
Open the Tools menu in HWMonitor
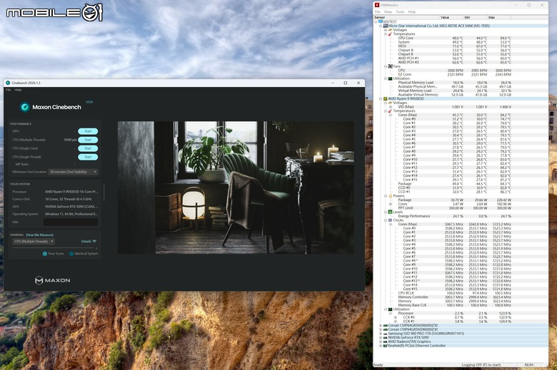tap(400, 11)
